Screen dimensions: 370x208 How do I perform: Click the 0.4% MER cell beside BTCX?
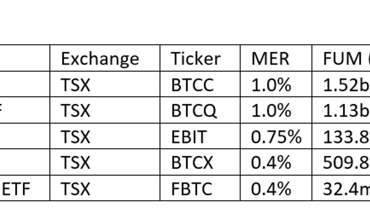pyautogui.click(x=276, y=162)
